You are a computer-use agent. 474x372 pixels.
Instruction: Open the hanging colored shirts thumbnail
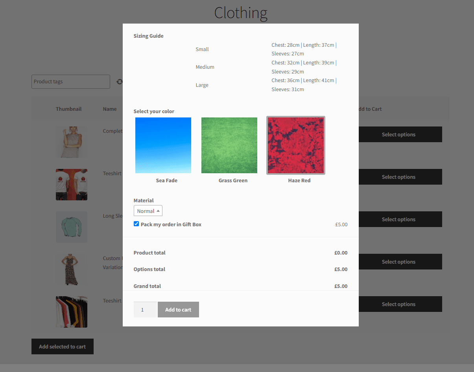[72, 312]
